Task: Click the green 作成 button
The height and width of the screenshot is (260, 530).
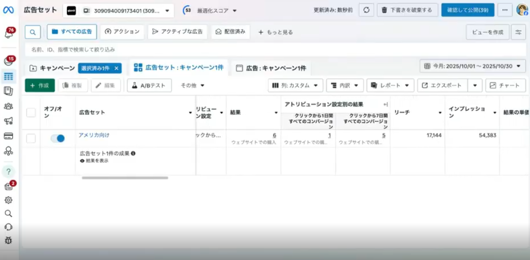Action: click(40, 85)
